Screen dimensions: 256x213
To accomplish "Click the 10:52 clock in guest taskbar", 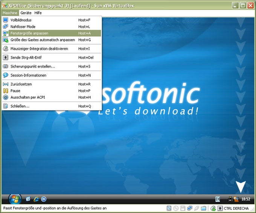I will 246,199.
